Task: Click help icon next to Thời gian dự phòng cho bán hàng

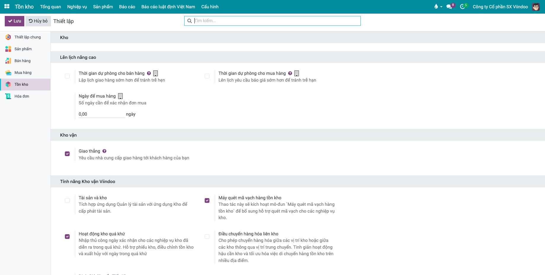Action: [149, 73]
